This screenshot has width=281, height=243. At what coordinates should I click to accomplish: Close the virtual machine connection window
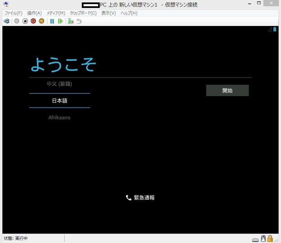pyautogui.click(x=271, y=3)
